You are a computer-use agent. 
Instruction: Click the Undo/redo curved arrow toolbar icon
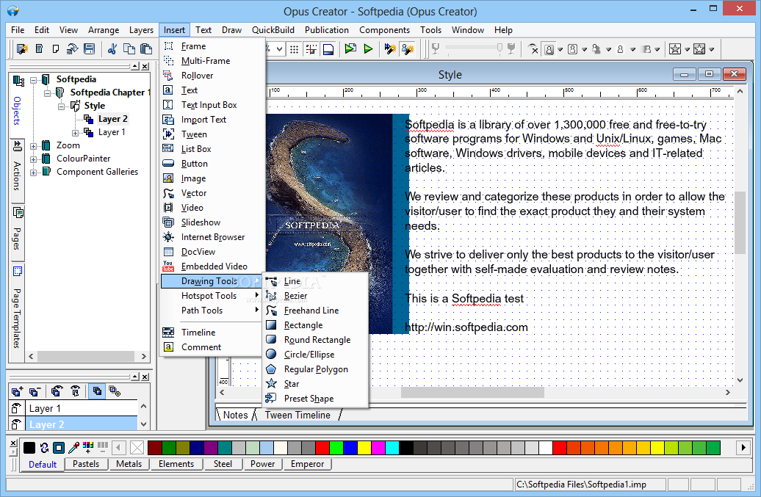point(72,49)
